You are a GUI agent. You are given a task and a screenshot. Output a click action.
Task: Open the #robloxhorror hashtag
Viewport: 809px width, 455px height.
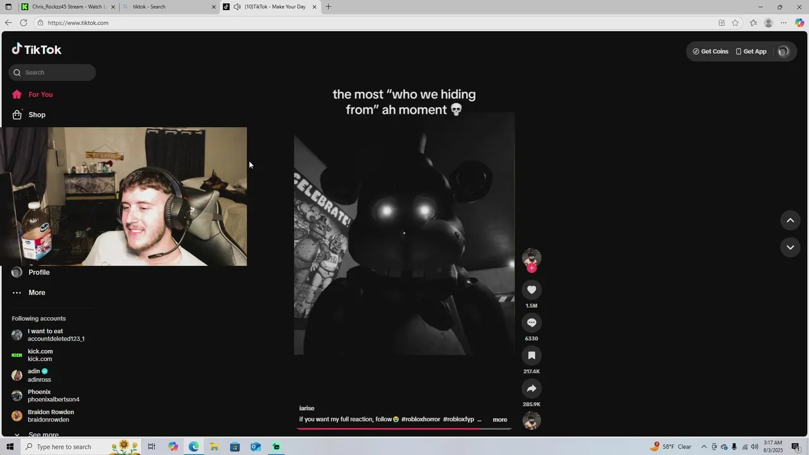click(x=420, y=419)
